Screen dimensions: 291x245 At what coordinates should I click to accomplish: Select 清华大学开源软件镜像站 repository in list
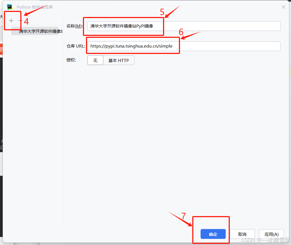click(x=35, y=31)
